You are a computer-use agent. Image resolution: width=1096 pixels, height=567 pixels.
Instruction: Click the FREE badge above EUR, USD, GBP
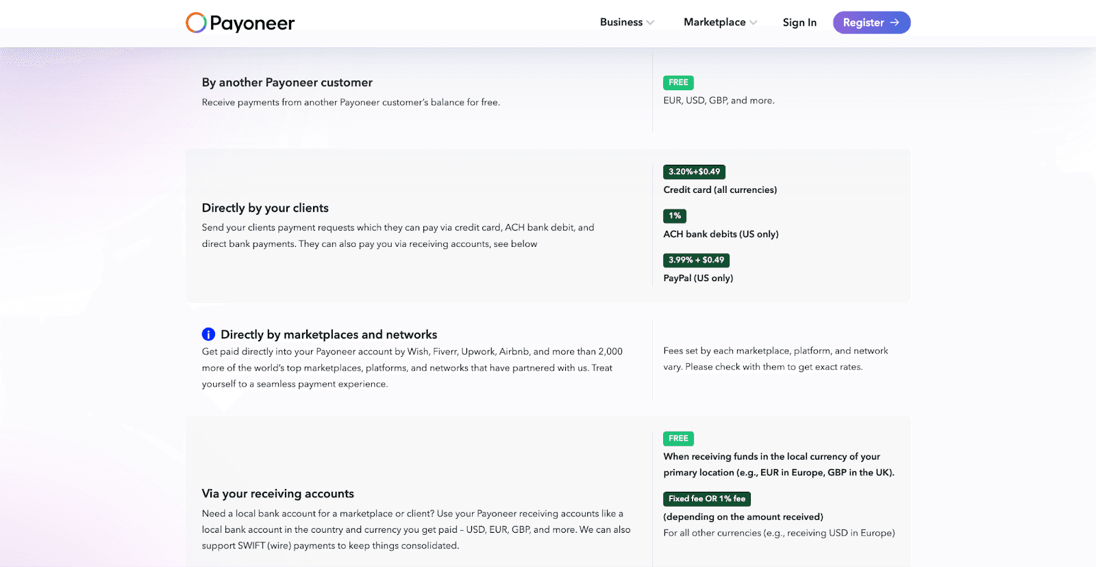(678, 83)
